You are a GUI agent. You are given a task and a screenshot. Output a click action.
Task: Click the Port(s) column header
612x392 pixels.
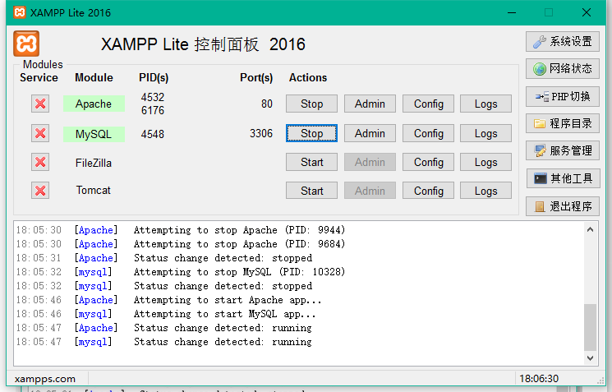click(256, 78)
